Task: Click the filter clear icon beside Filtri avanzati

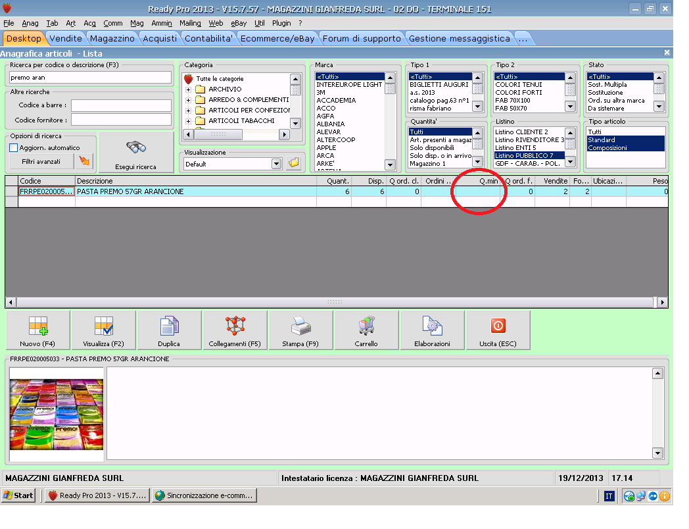Action: click(84, 161)
